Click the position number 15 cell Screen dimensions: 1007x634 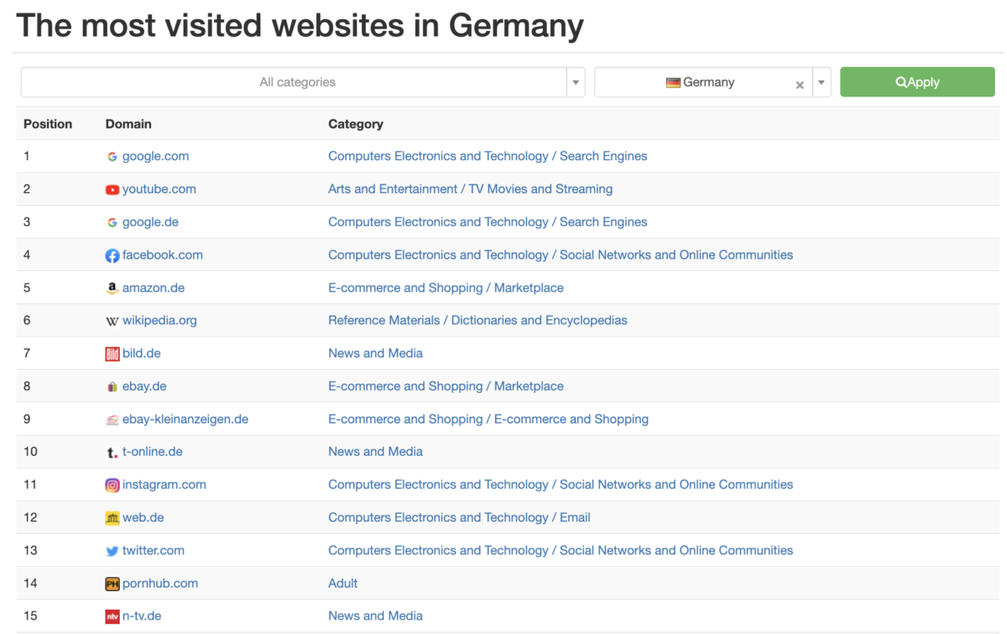30,616
